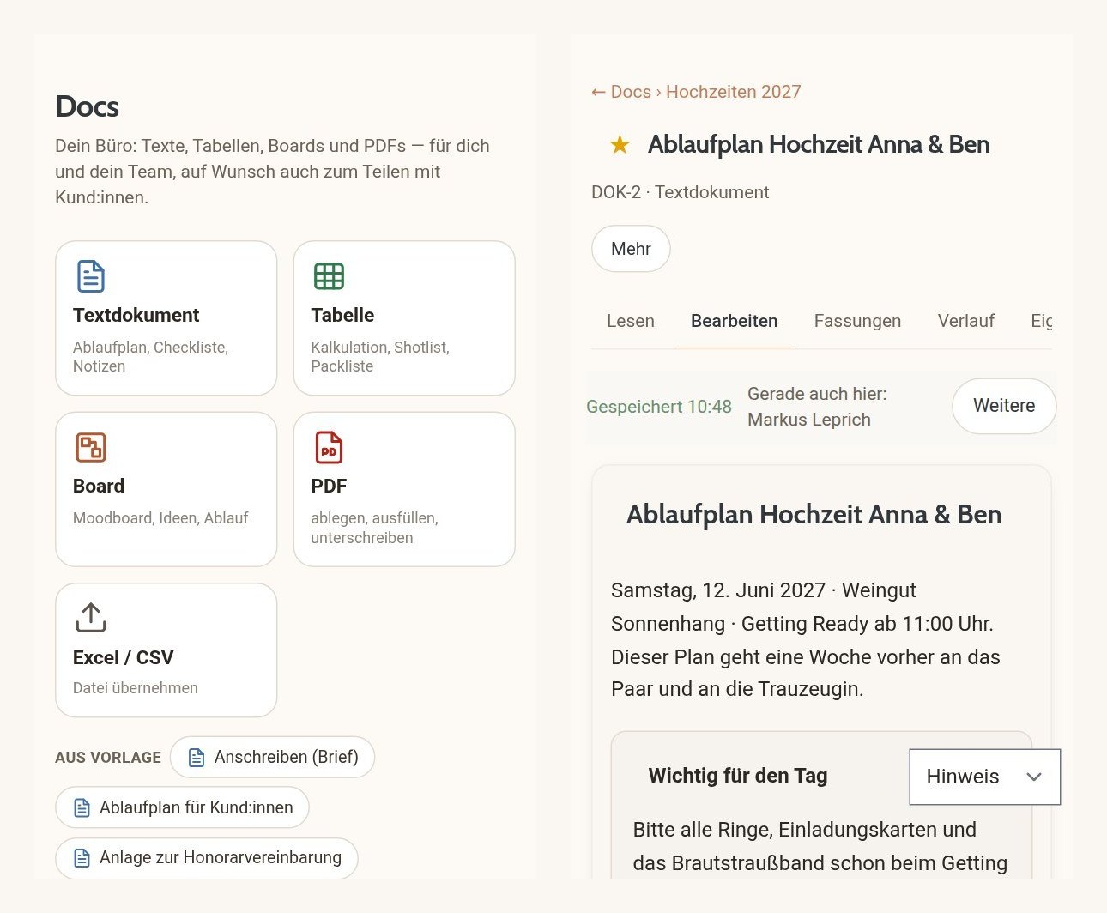Click the document icon in Anlage zur Honorarvereinbarung

pyautogui.click(x=82, y=857)
